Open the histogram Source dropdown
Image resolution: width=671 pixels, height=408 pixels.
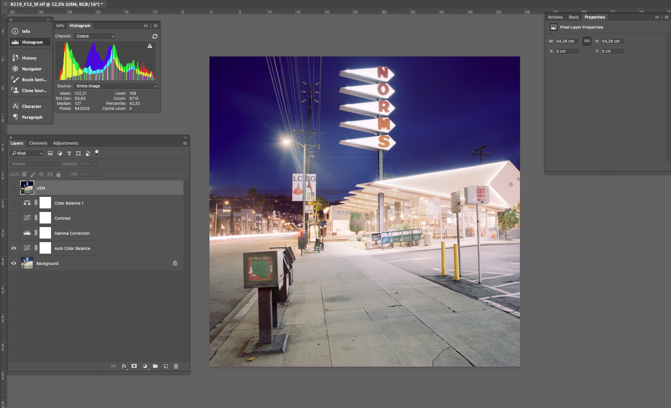(116, 86)
